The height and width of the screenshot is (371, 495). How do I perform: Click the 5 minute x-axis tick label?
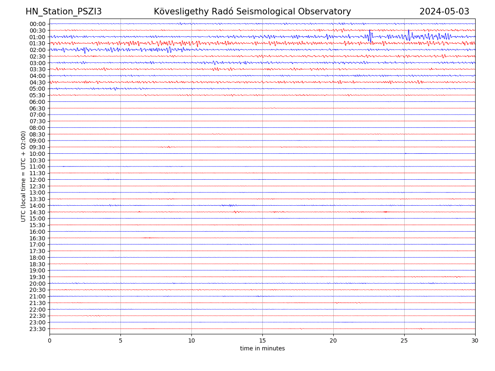120,340
